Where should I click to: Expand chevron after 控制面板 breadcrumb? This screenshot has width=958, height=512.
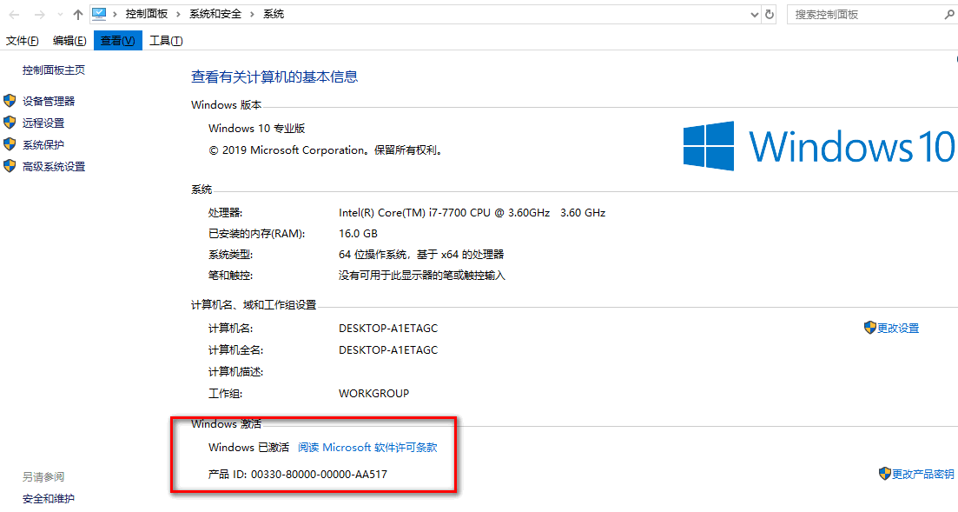coord(178,15)
